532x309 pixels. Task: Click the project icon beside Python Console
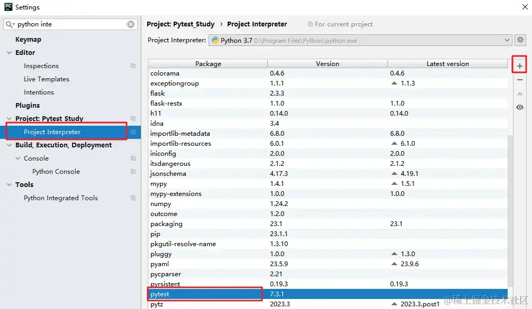(133, 171)
